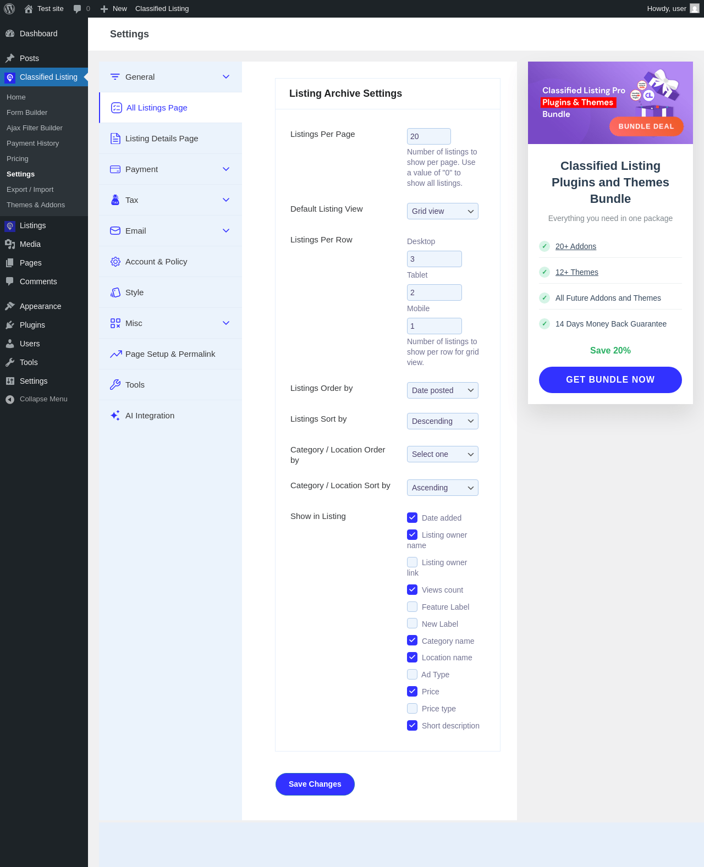The width and height of the screenshot is (704, 867).
Task: Open Export / Import submenu item
Action: [30, 190]
